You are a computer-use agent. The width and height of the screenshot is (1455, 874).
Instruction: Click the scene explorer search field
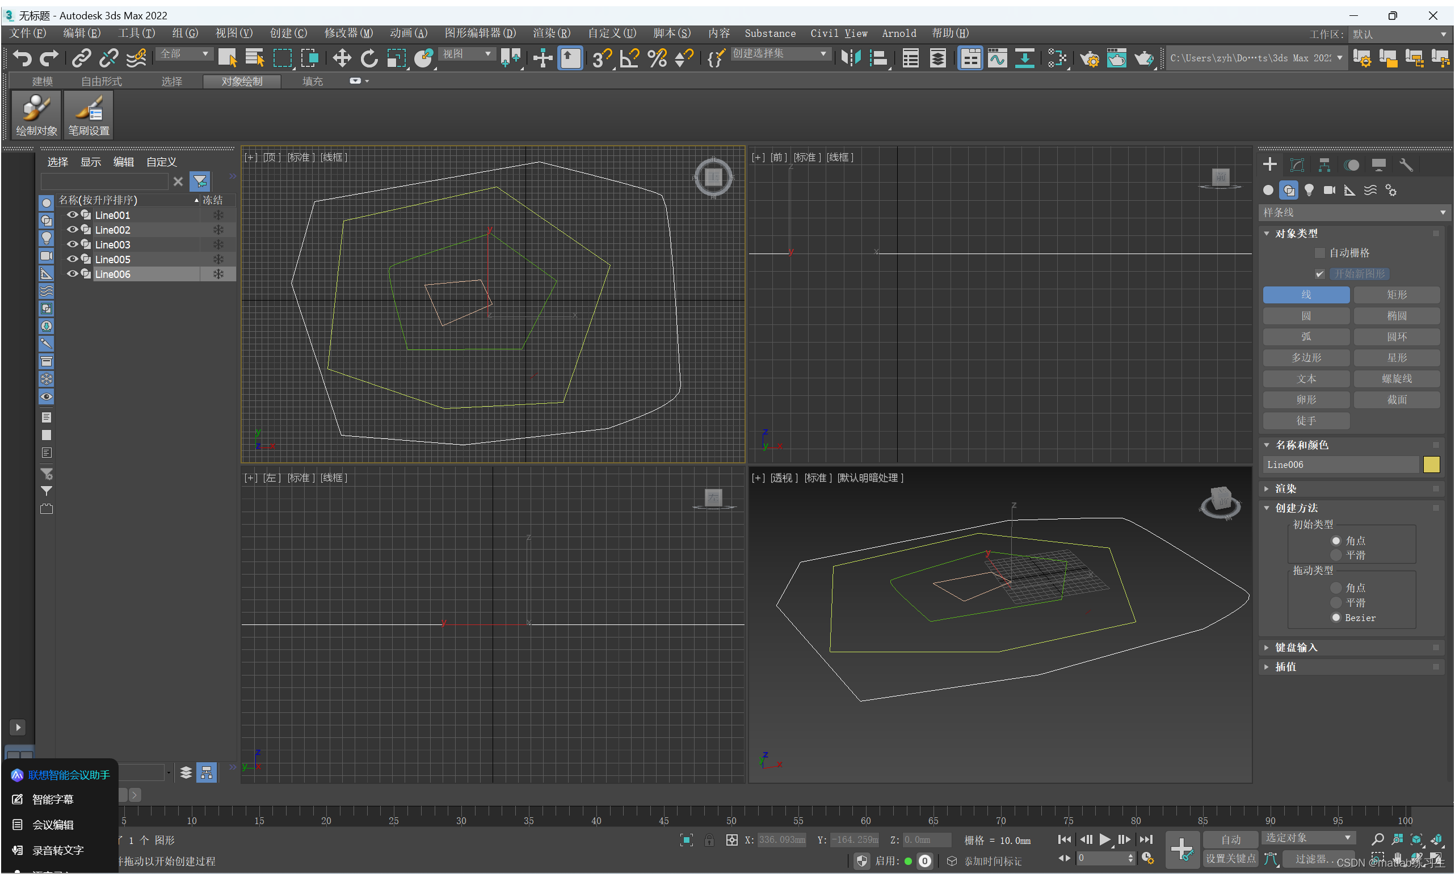tap(104, 181)
